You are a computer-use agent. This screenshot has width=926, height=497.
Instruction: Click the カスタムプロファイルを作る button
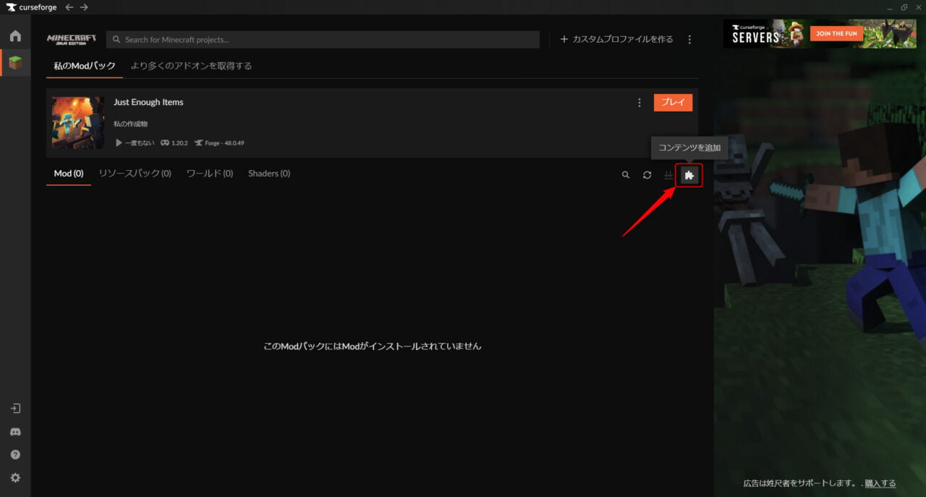[616, 39]
